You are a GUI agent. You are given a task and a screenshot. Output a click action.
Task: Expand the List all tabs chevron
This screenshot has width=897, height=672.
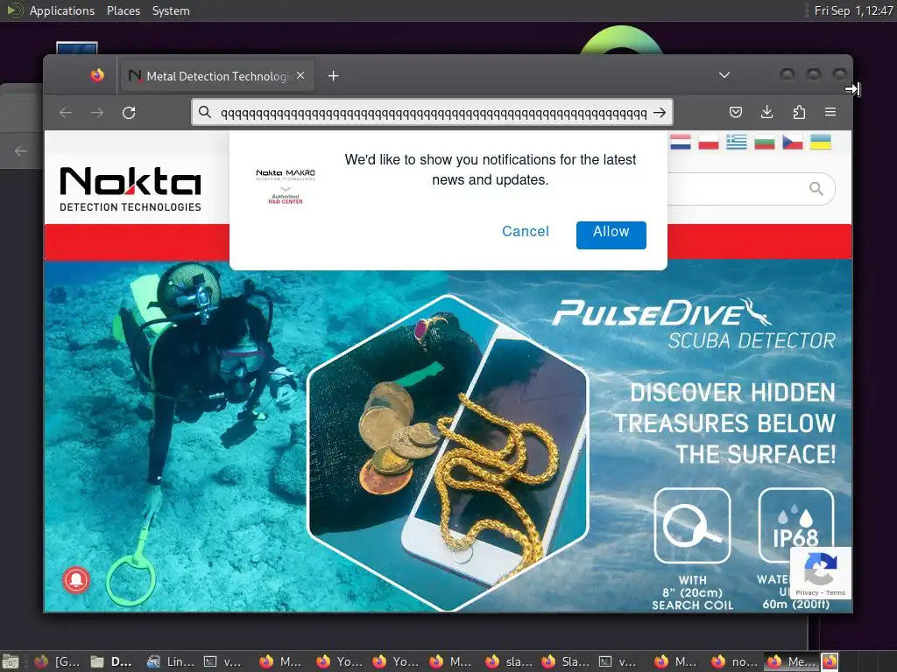coord(724,75)
